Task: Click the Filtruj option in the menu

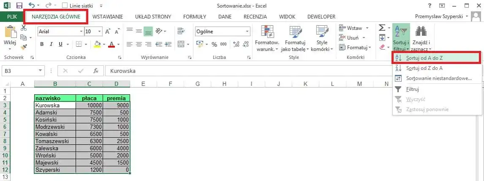Action: [x=412, y=89]
